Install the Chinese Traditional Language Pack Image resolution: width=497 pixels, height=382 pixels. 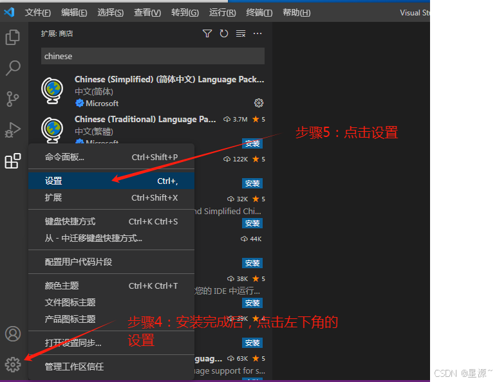[252, 143]
